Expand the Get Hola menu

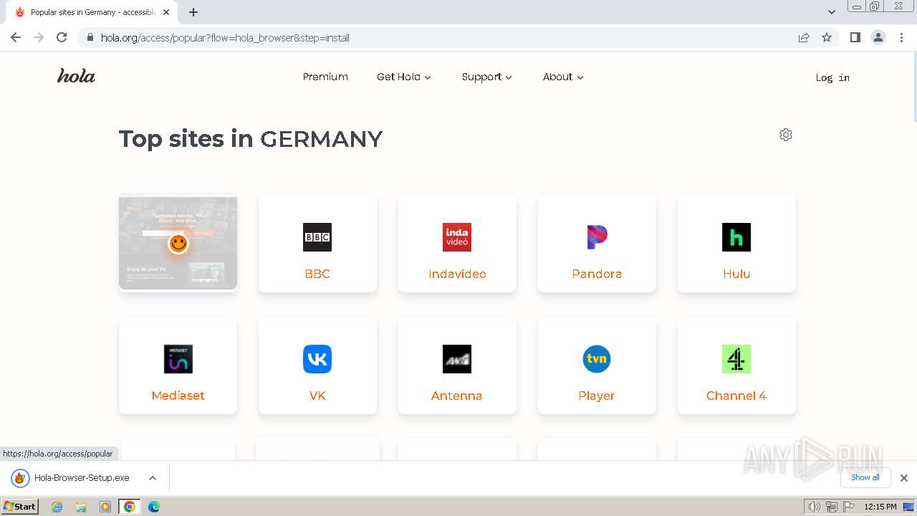click(x=404, y=77)
